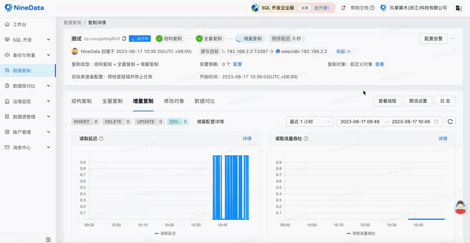Click the NineData logo
The height and width of the screenshot is (243, 470).
(x=24, y=8)
